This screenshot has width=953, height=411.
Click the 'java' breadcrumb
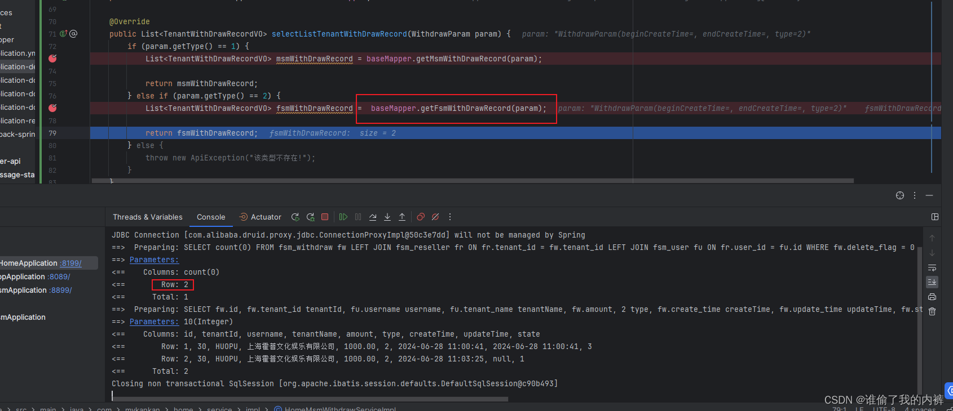pyautogui.click(x=77, y=409)
